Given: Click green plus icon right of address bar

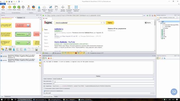Looking at the screenshot, I should (x=147, y=15).
